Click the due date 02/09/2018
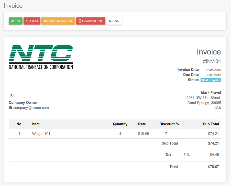This screenshot has height=186, width=231. [x=213, y=75]
